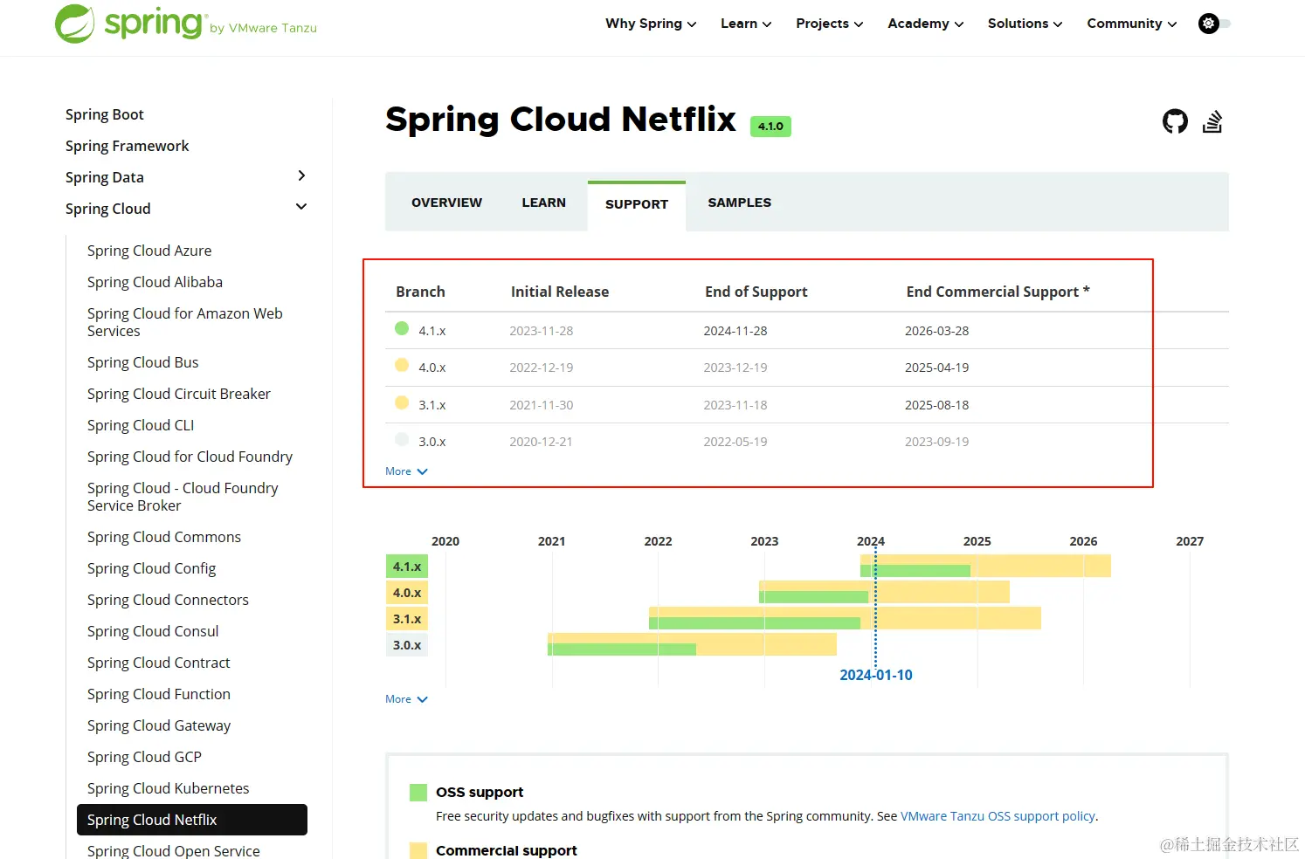Toggle the dark mode theme switch

point(1214,24)
